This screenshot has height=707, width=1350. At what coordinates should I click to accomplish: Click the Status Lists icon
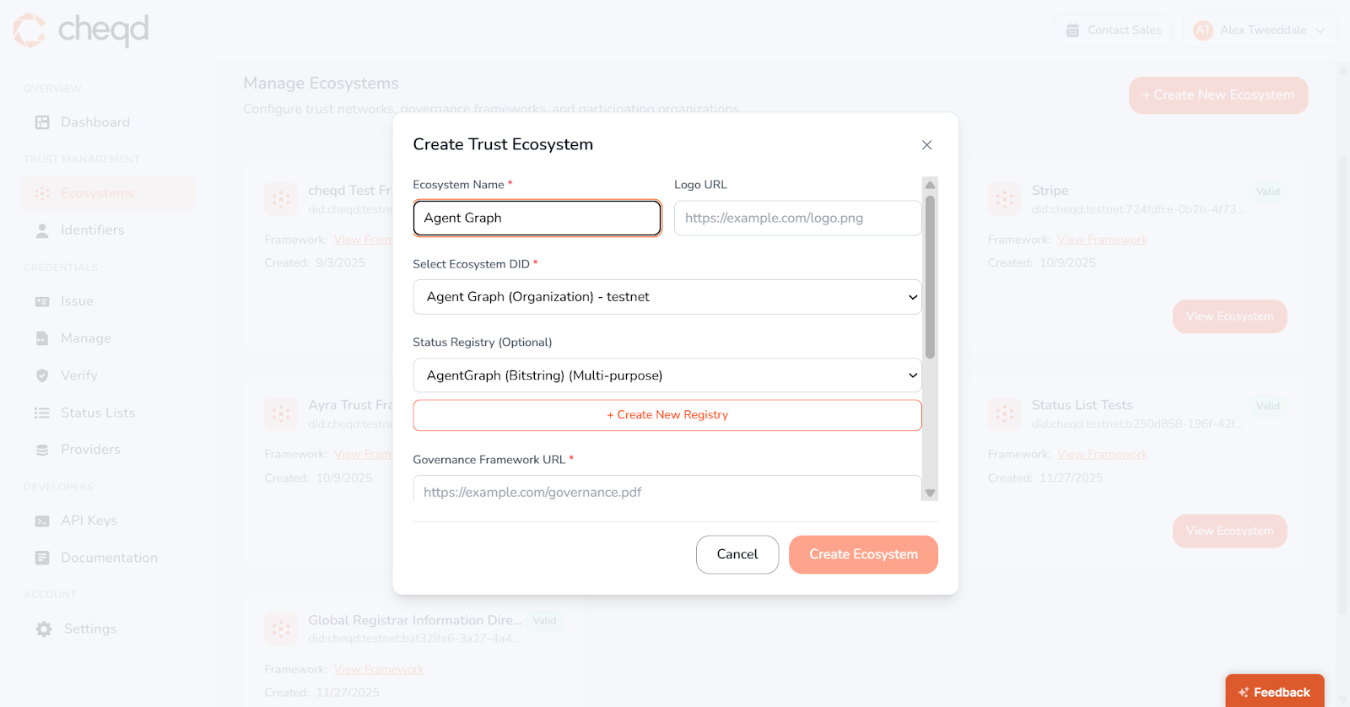click(x=42, y=413)
